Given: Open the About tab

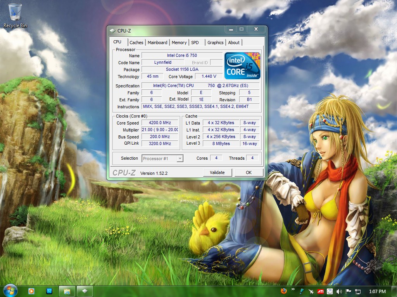Looking at the screenshot, I should point(234,43).
